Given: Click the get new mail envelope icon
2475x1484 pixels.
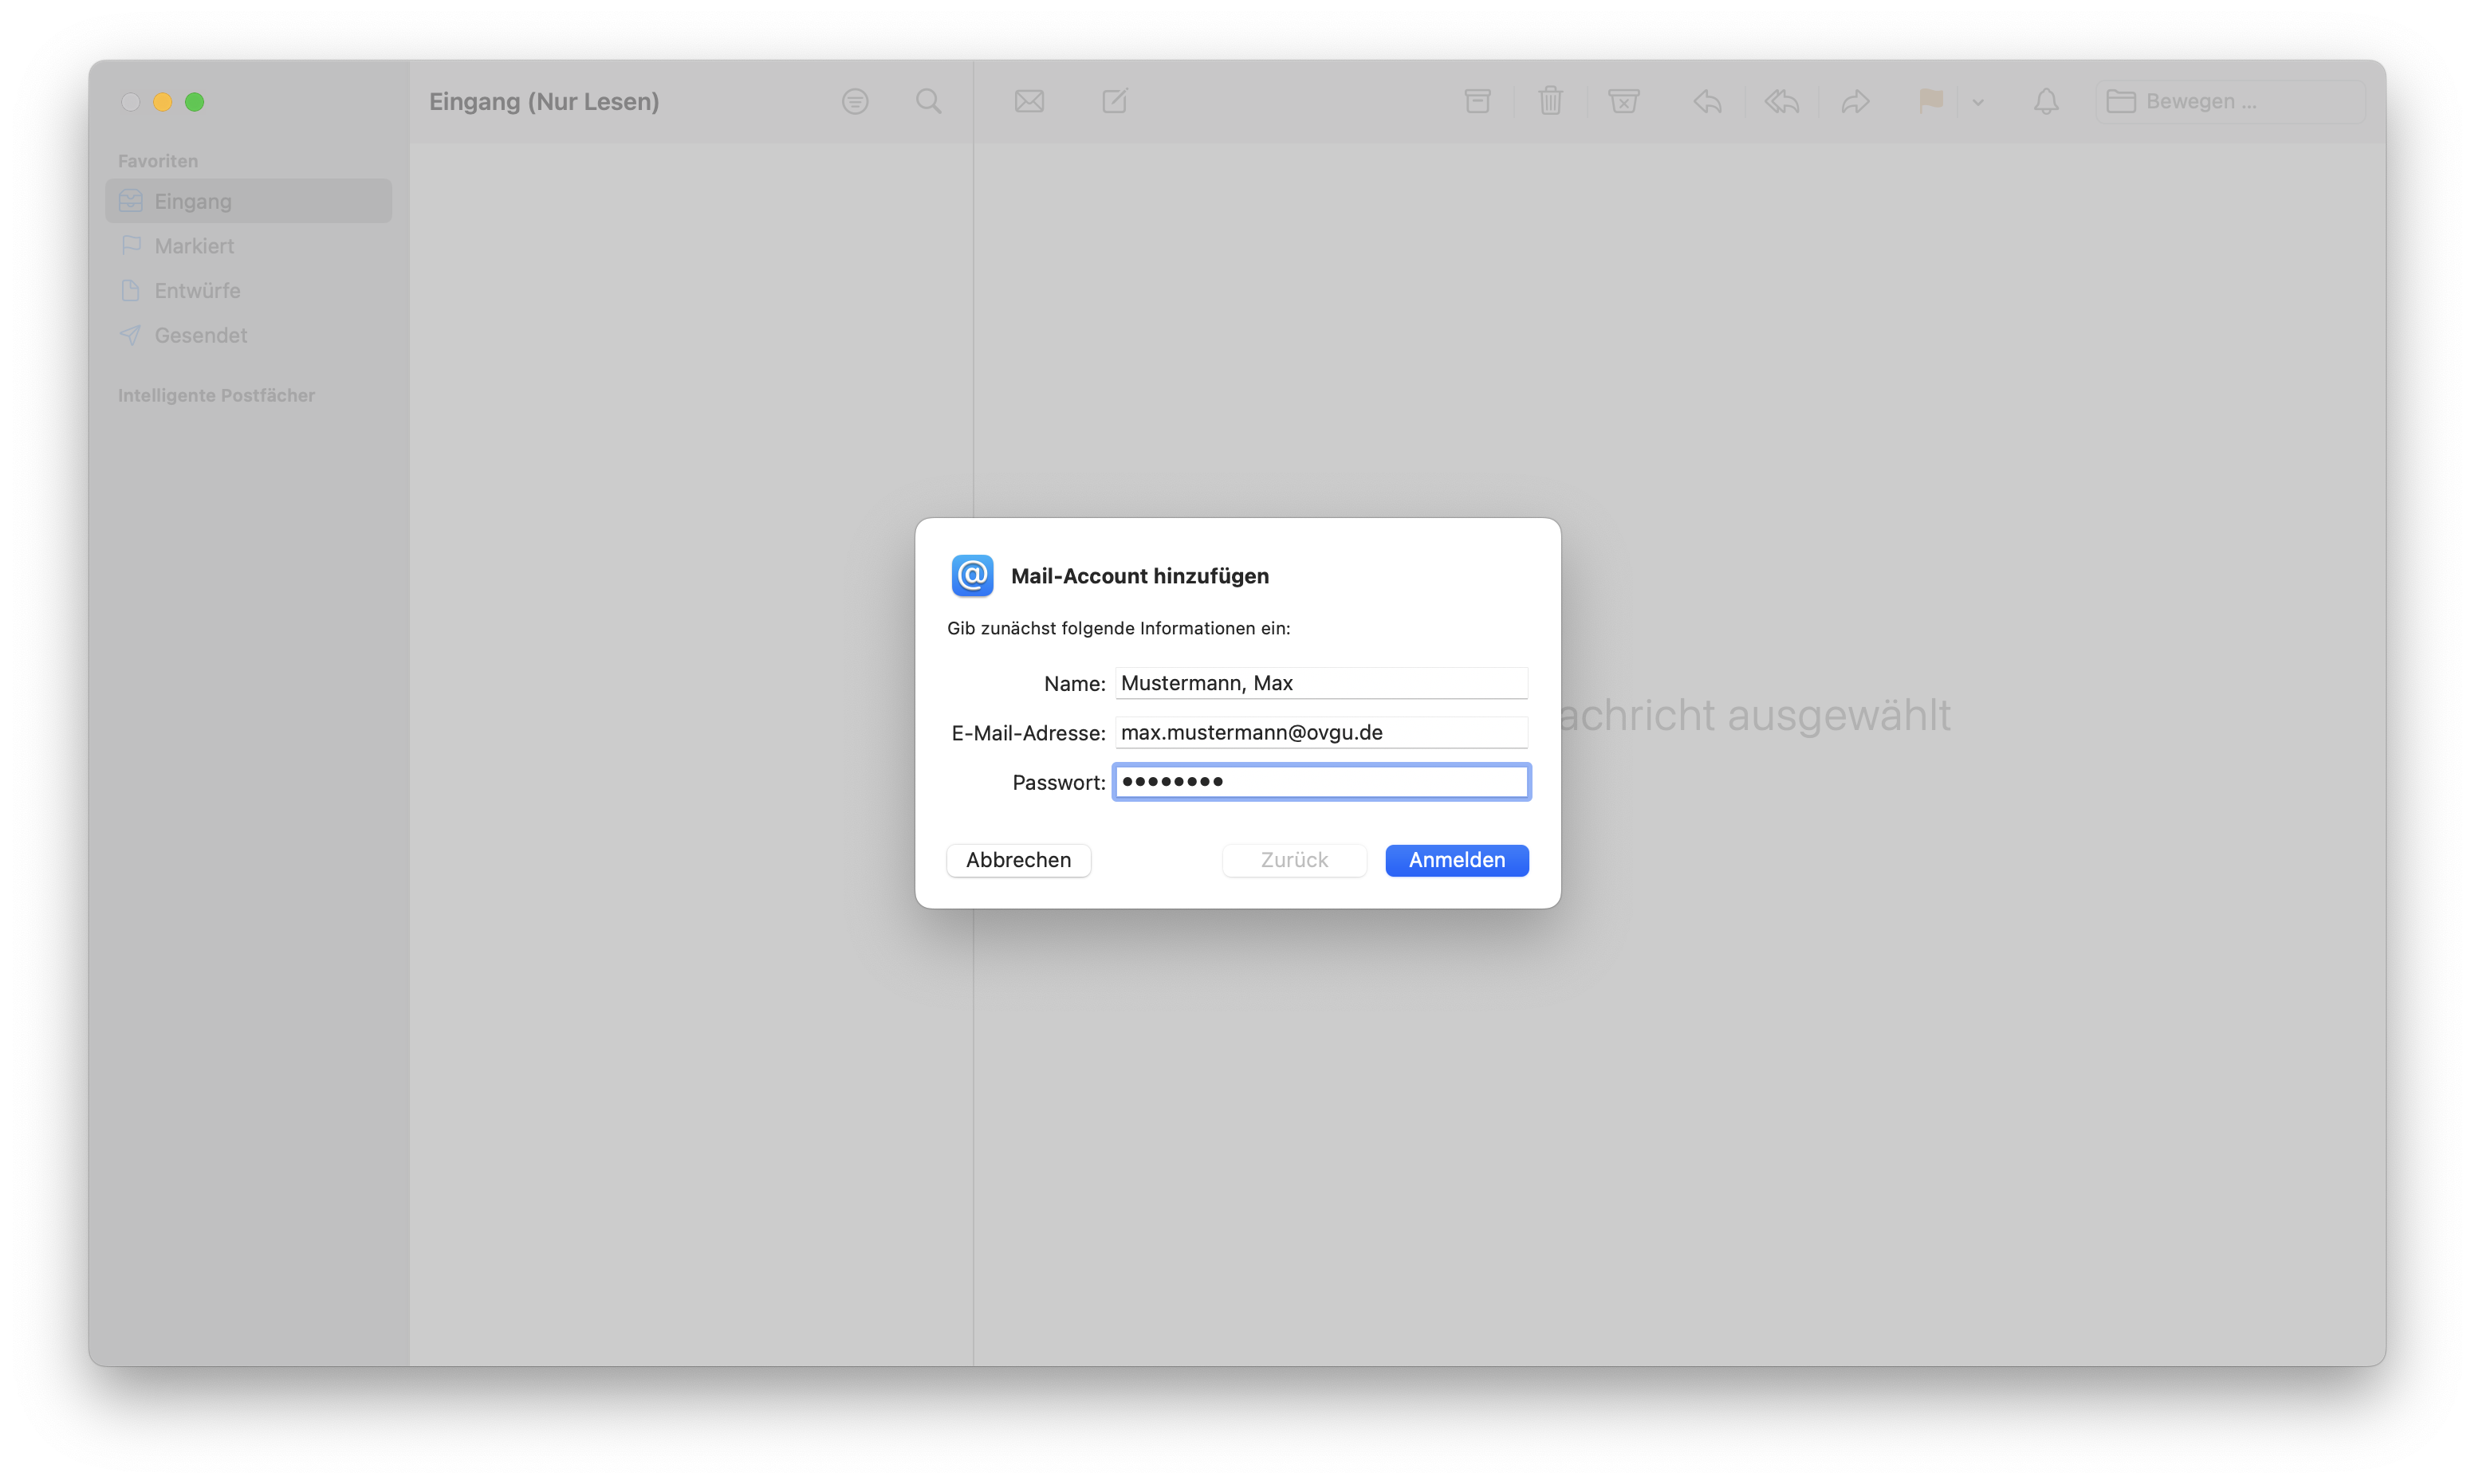Looking at the screenshot, I should point(1029,101).
